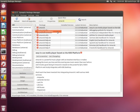The height and width of the screenshot is (112, 140).
Task: Open the Package menu
Action: [23, 15]
